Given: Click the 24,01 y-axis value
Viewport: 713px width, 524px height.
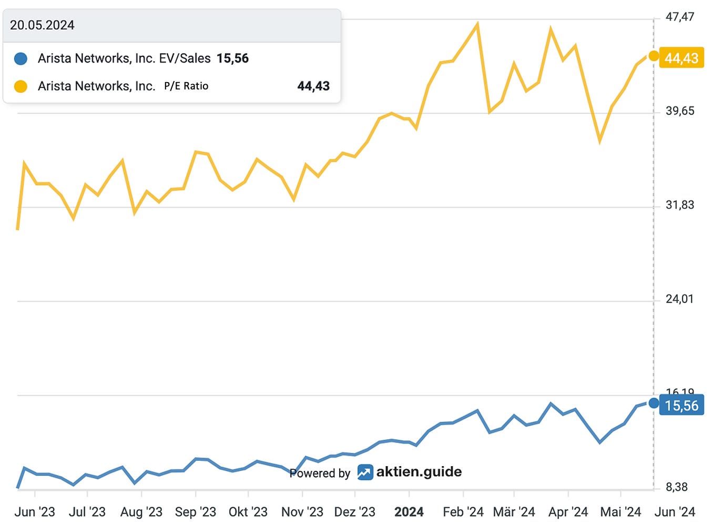Looking at the screenshot, I should pos(680,299).
